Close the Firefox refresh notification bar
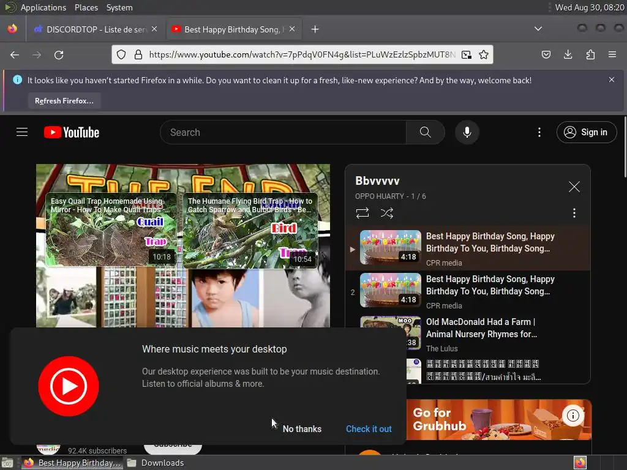 pyautogui.click(x=612, y=80)
